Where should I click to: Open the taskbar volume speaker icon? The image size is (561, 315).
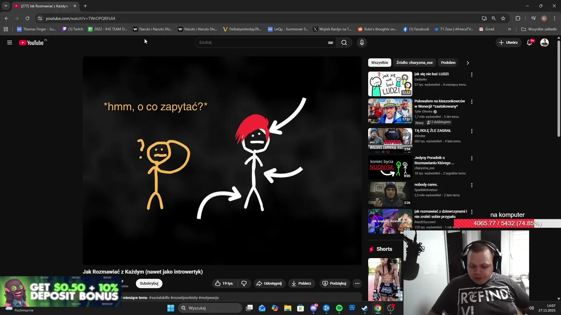tap(531, 308)
